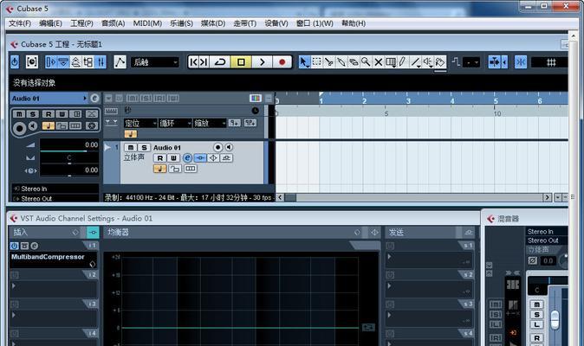Start playback with the Play button
The width and height of the screenshot is (584, 346).
263,61
